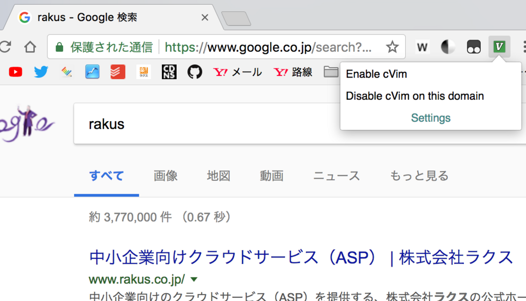Open the bookmarks folder icon
This screenshot has width=526, height=301.
[331, 71]
